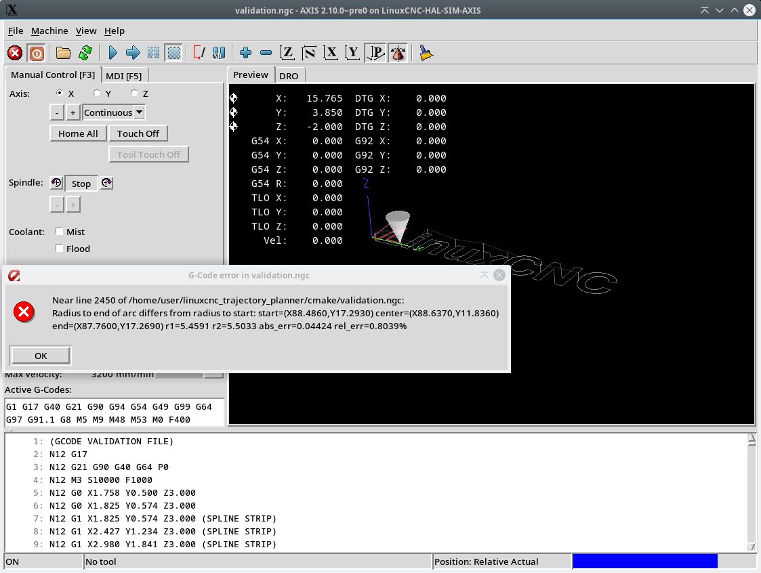This screenshot has width=761, height=573.
Task: Click Z position value -2.000
Action: click(x=324, y=126)
